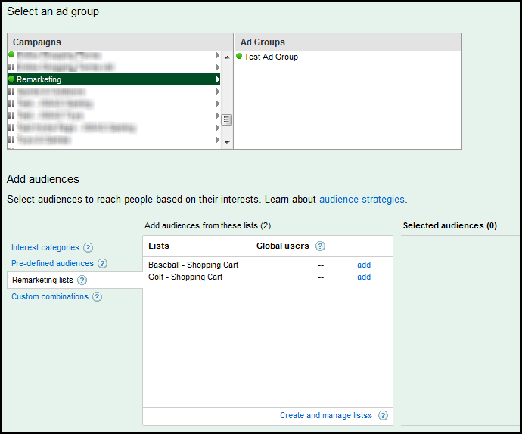Image resolution: width=522 pixels, height=434 pixels.
Task: Select the Remarketing campaign row
Action: click(x=113, y=79)
